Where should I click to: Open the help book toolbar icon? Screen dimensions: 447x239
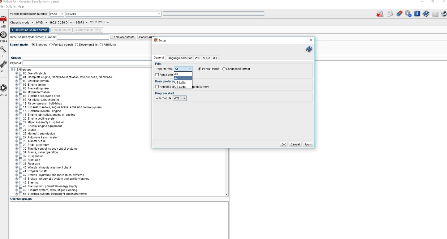click(426, 14)
